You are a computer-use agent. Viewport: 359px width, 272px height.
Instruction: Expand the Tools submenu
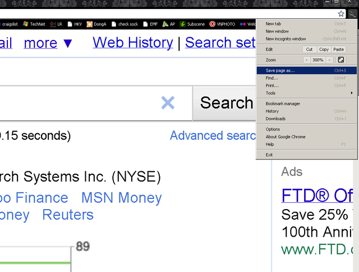[309, 93]
